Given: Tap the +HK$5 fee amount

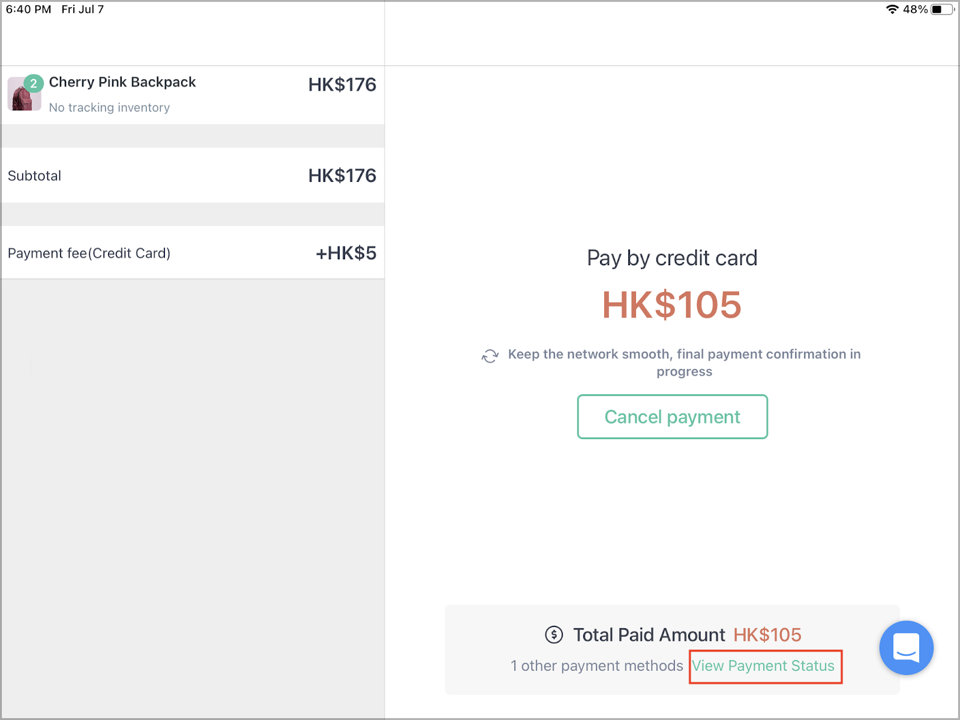Looking at the screenshot, I should click(346, 253).
